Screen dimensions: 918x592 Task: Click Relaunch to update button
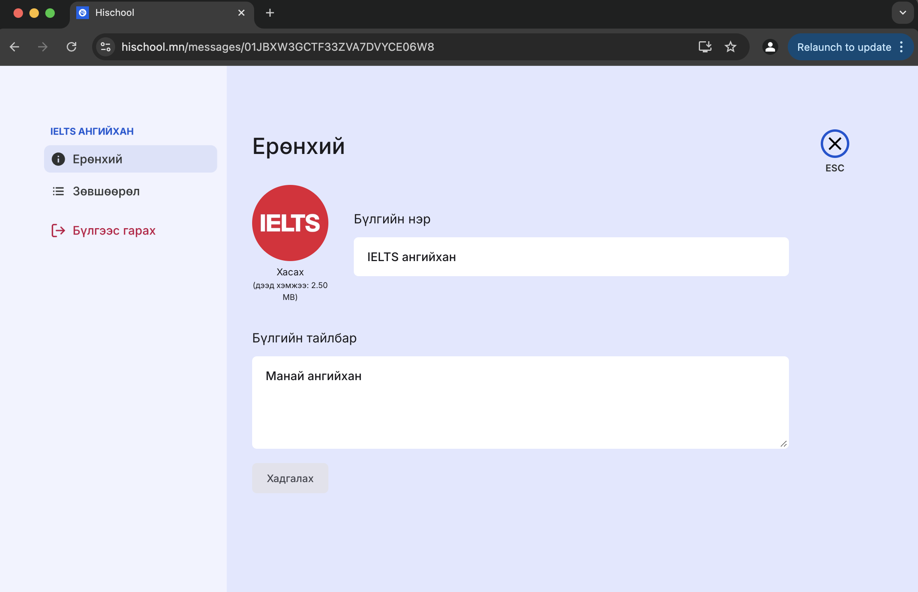[x=844, y=47]
